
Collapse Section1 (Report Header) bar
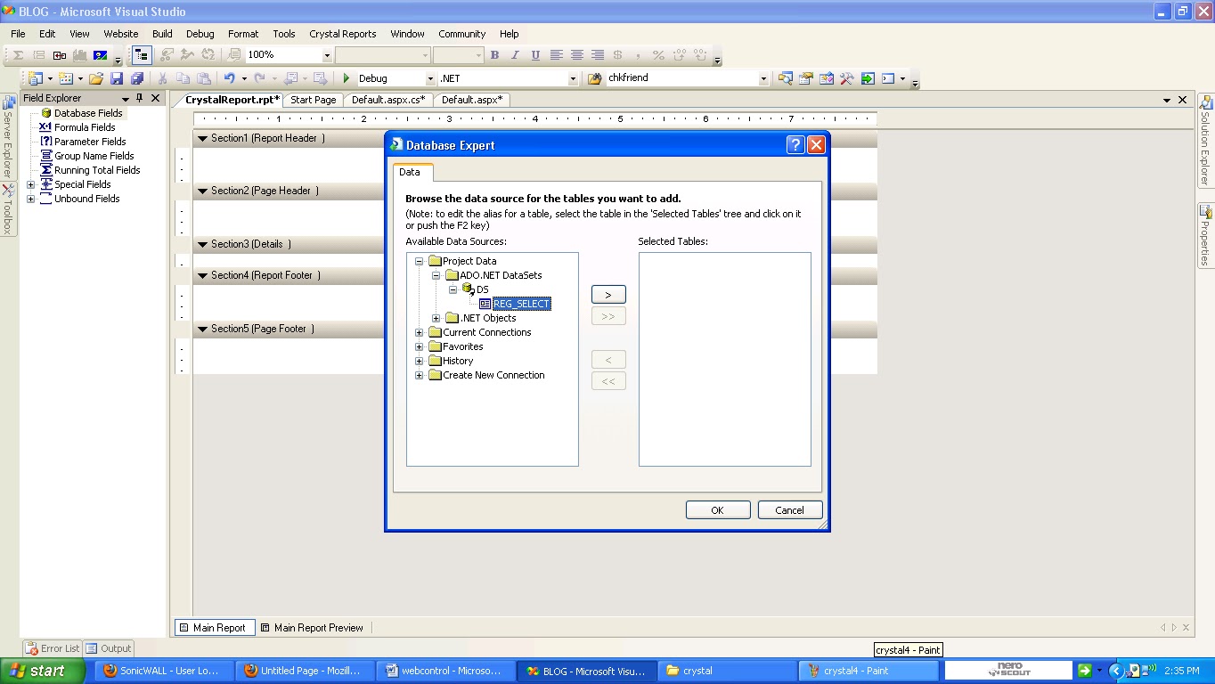tap(202, 139)
